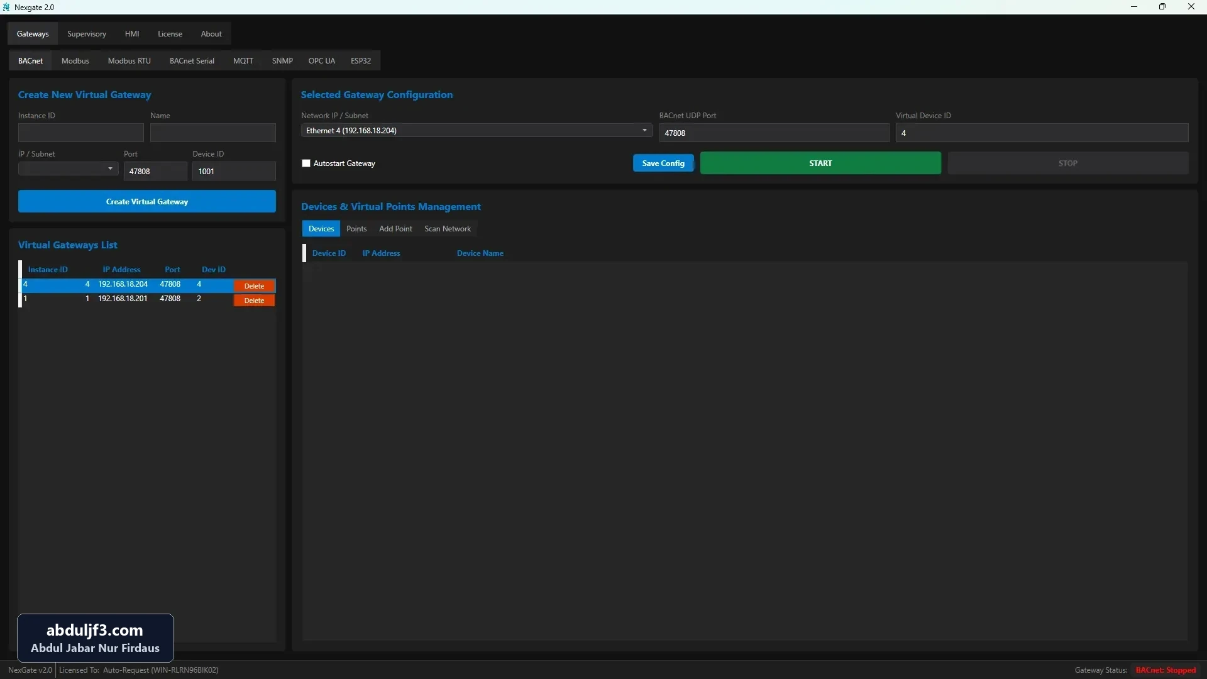Select the OPC UA tab
1207x679 pixels.
[322, 61]
